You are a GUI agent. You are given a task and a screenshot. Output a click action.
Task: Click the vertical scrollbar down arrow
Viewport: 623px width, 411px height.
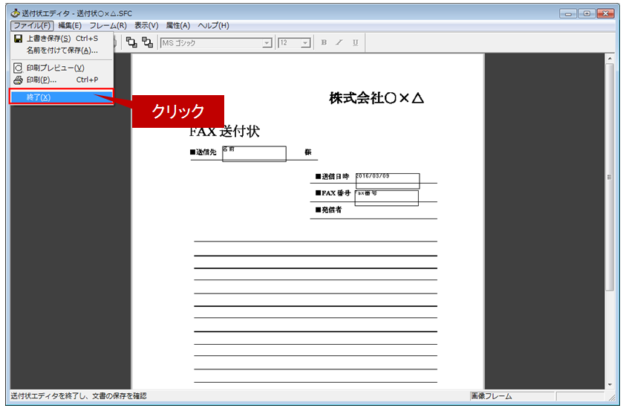click(x=610, y=385)
